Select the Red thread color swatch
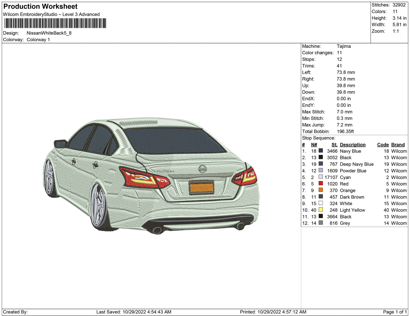410x316 pixels. 321,183
